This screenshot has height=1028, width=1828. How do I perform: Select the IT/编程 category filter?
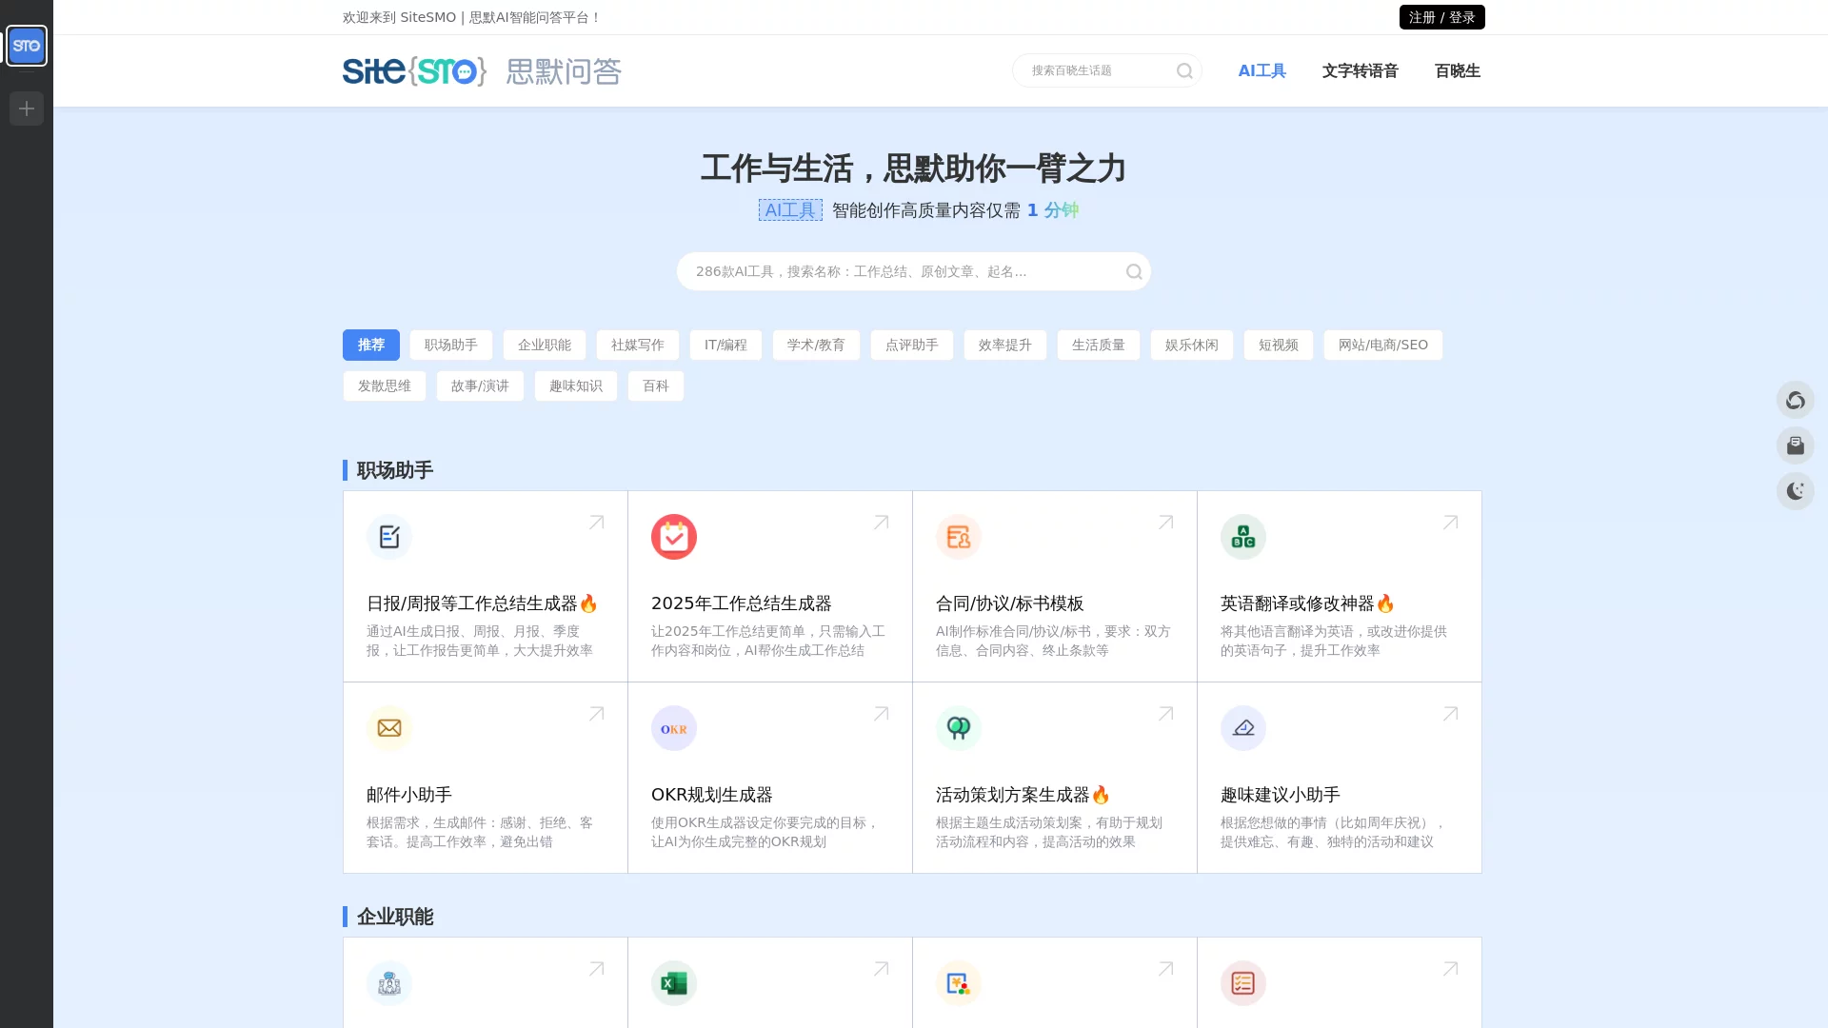tap(725, 345)
